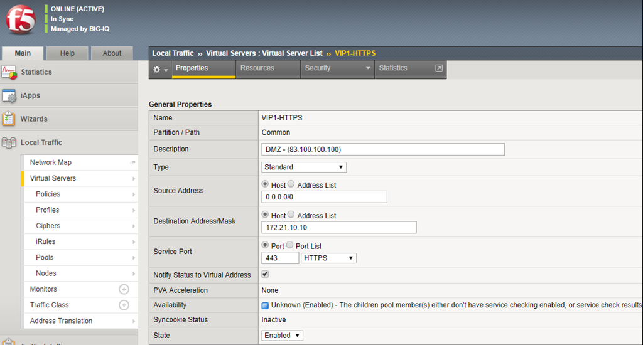Image resolution: width=643 pixels, height=345 pixels.
Task: Click the Source Address 0.0.0.0/0 field
Action: 325,197
